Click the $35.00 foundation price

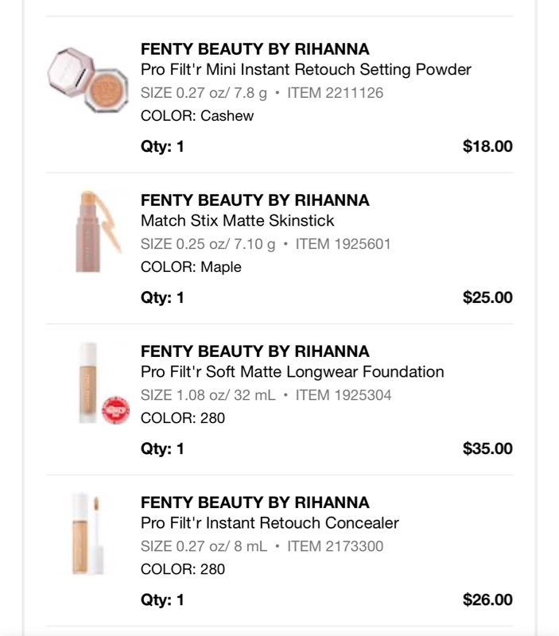click(x=487, y=448)
